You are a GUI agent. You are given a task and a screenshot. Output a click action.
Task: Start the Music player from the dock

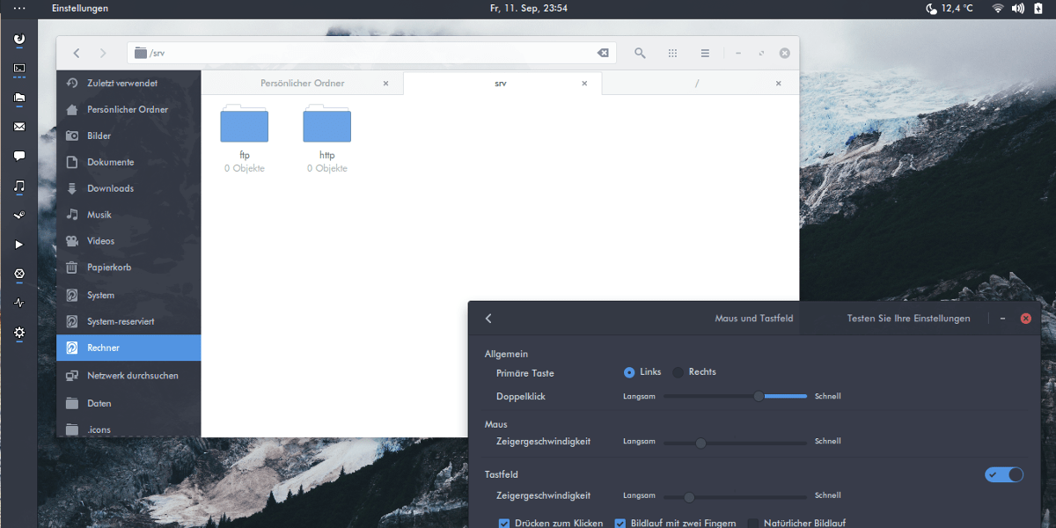pyautogui.click(x=18, y=186)
